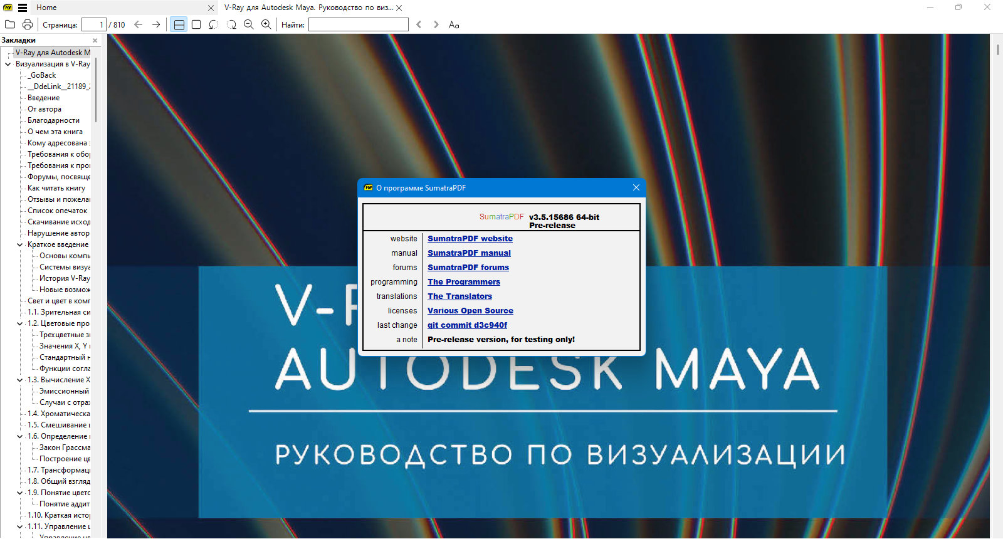Open the git commit d3c940f link
The width and height of the screenshot is (1003, 539).
click(x=467, y=325)
